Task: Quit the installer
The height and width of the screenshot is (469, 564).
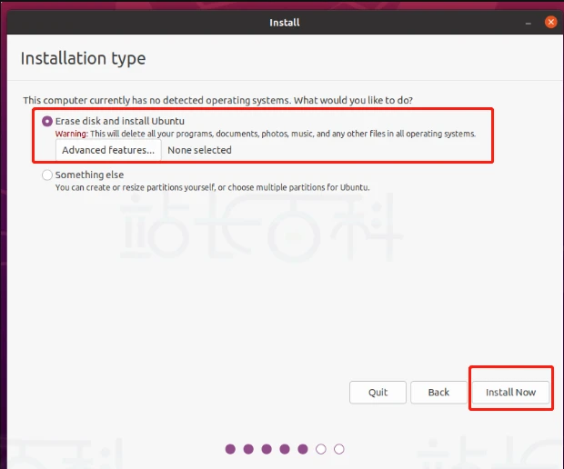Action: [x=378, y=392]
